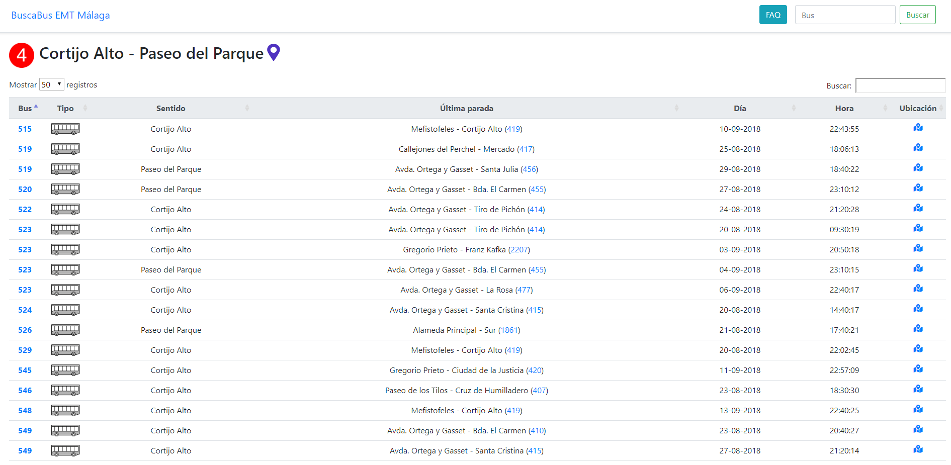The width and height of the screenshot is (951, 465).
Task: Click the bus type icon in bus 520 row
Action: click(x=65, y=190)
